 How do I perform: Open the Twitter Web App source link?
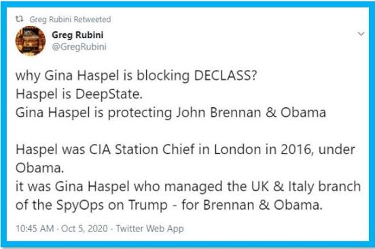[149, 229]
